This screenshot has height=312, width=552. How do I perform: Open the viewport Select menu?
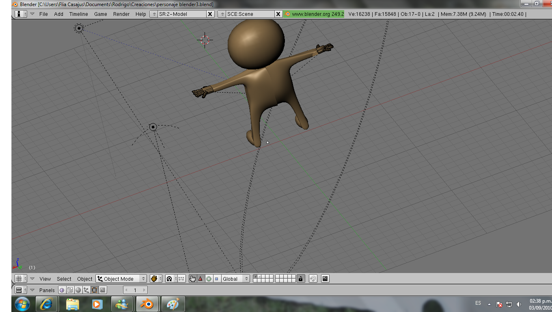pos(64,279)
